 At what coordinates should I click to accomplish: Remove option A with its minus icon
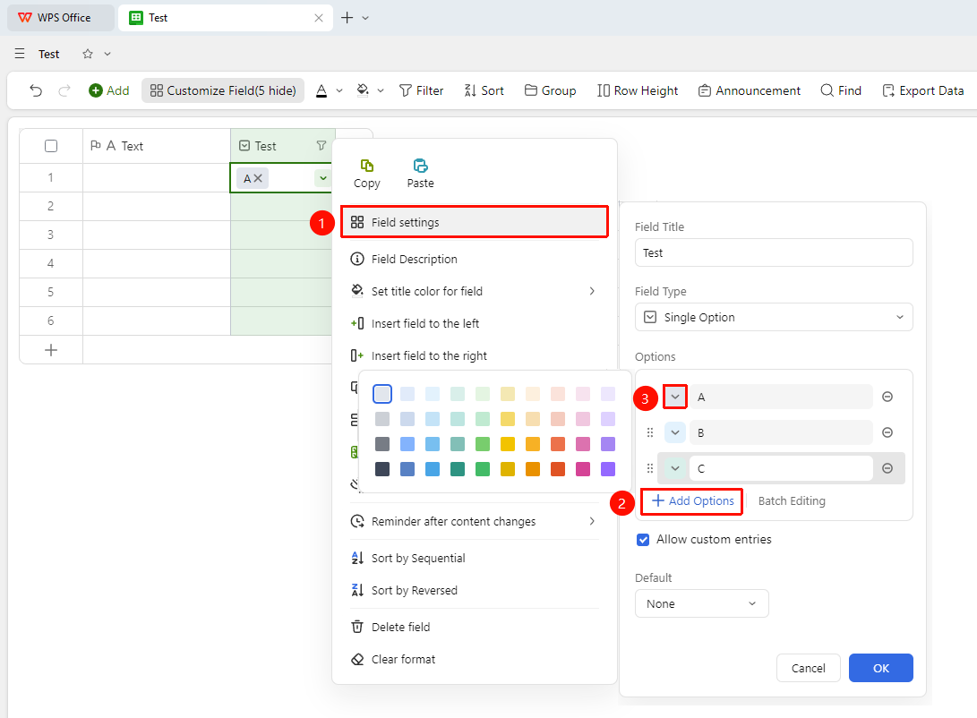point(887,397)
